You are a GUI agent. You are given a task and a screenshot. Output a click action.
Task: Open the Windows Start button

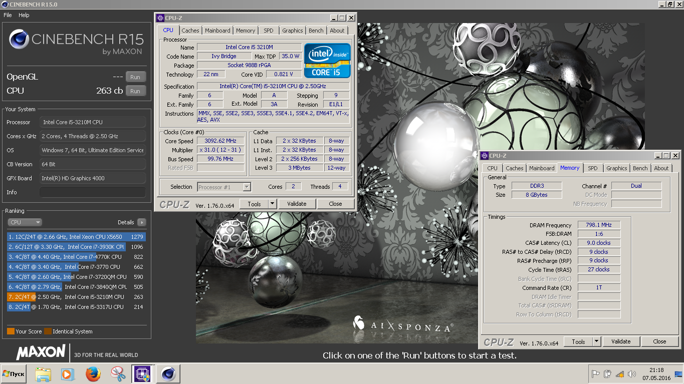[x=14, y=374]
